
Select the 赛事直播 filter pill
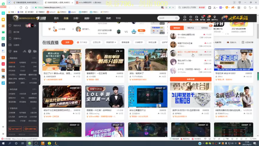click(x=125, y=43)
